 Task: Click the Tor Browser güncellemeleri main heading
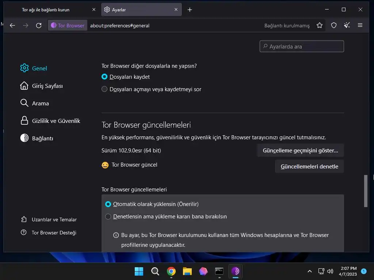pyautogui.click(x=146, y=125)
